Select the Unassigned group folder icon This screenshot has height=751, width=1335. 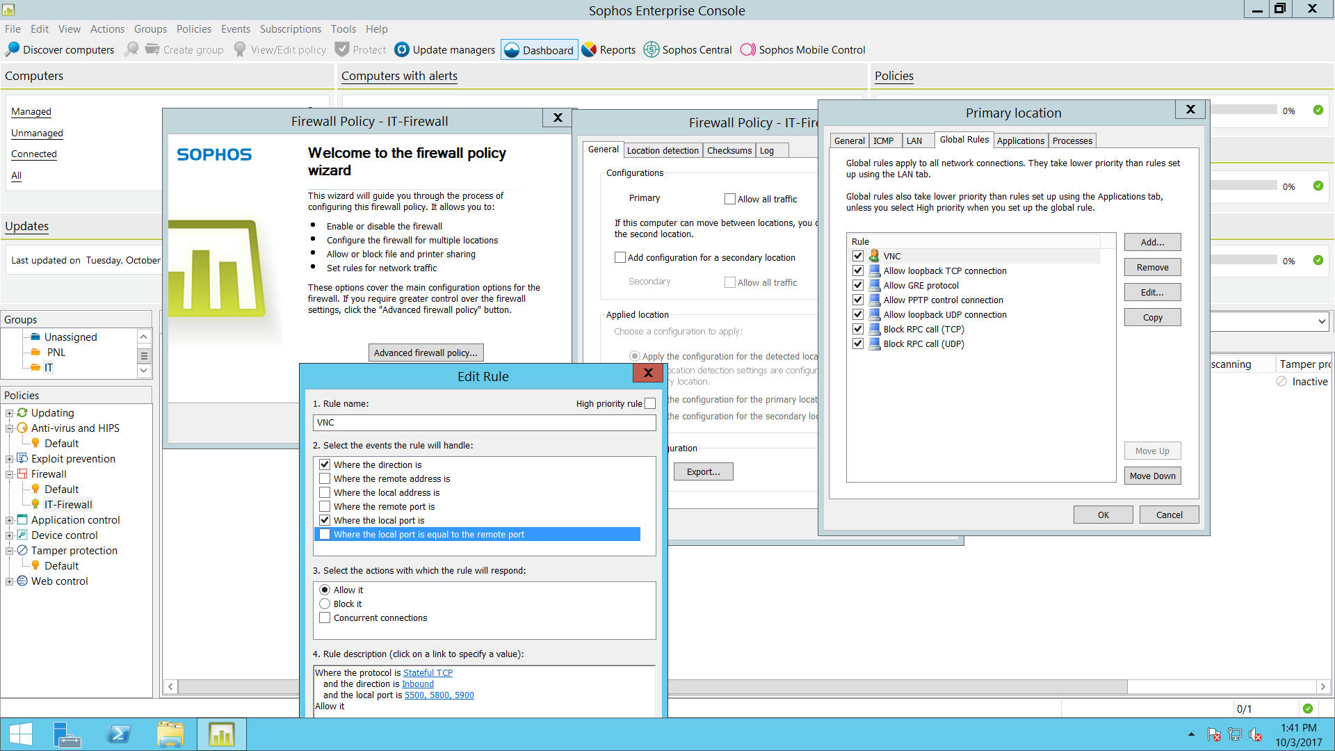click(x=35, y=337)
